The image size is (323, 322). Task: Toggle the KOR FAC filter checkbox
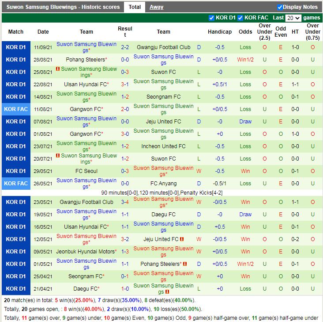pos(240,18)
